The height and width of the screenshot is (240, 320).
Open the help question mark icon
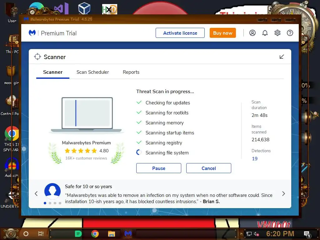(290, 33)
